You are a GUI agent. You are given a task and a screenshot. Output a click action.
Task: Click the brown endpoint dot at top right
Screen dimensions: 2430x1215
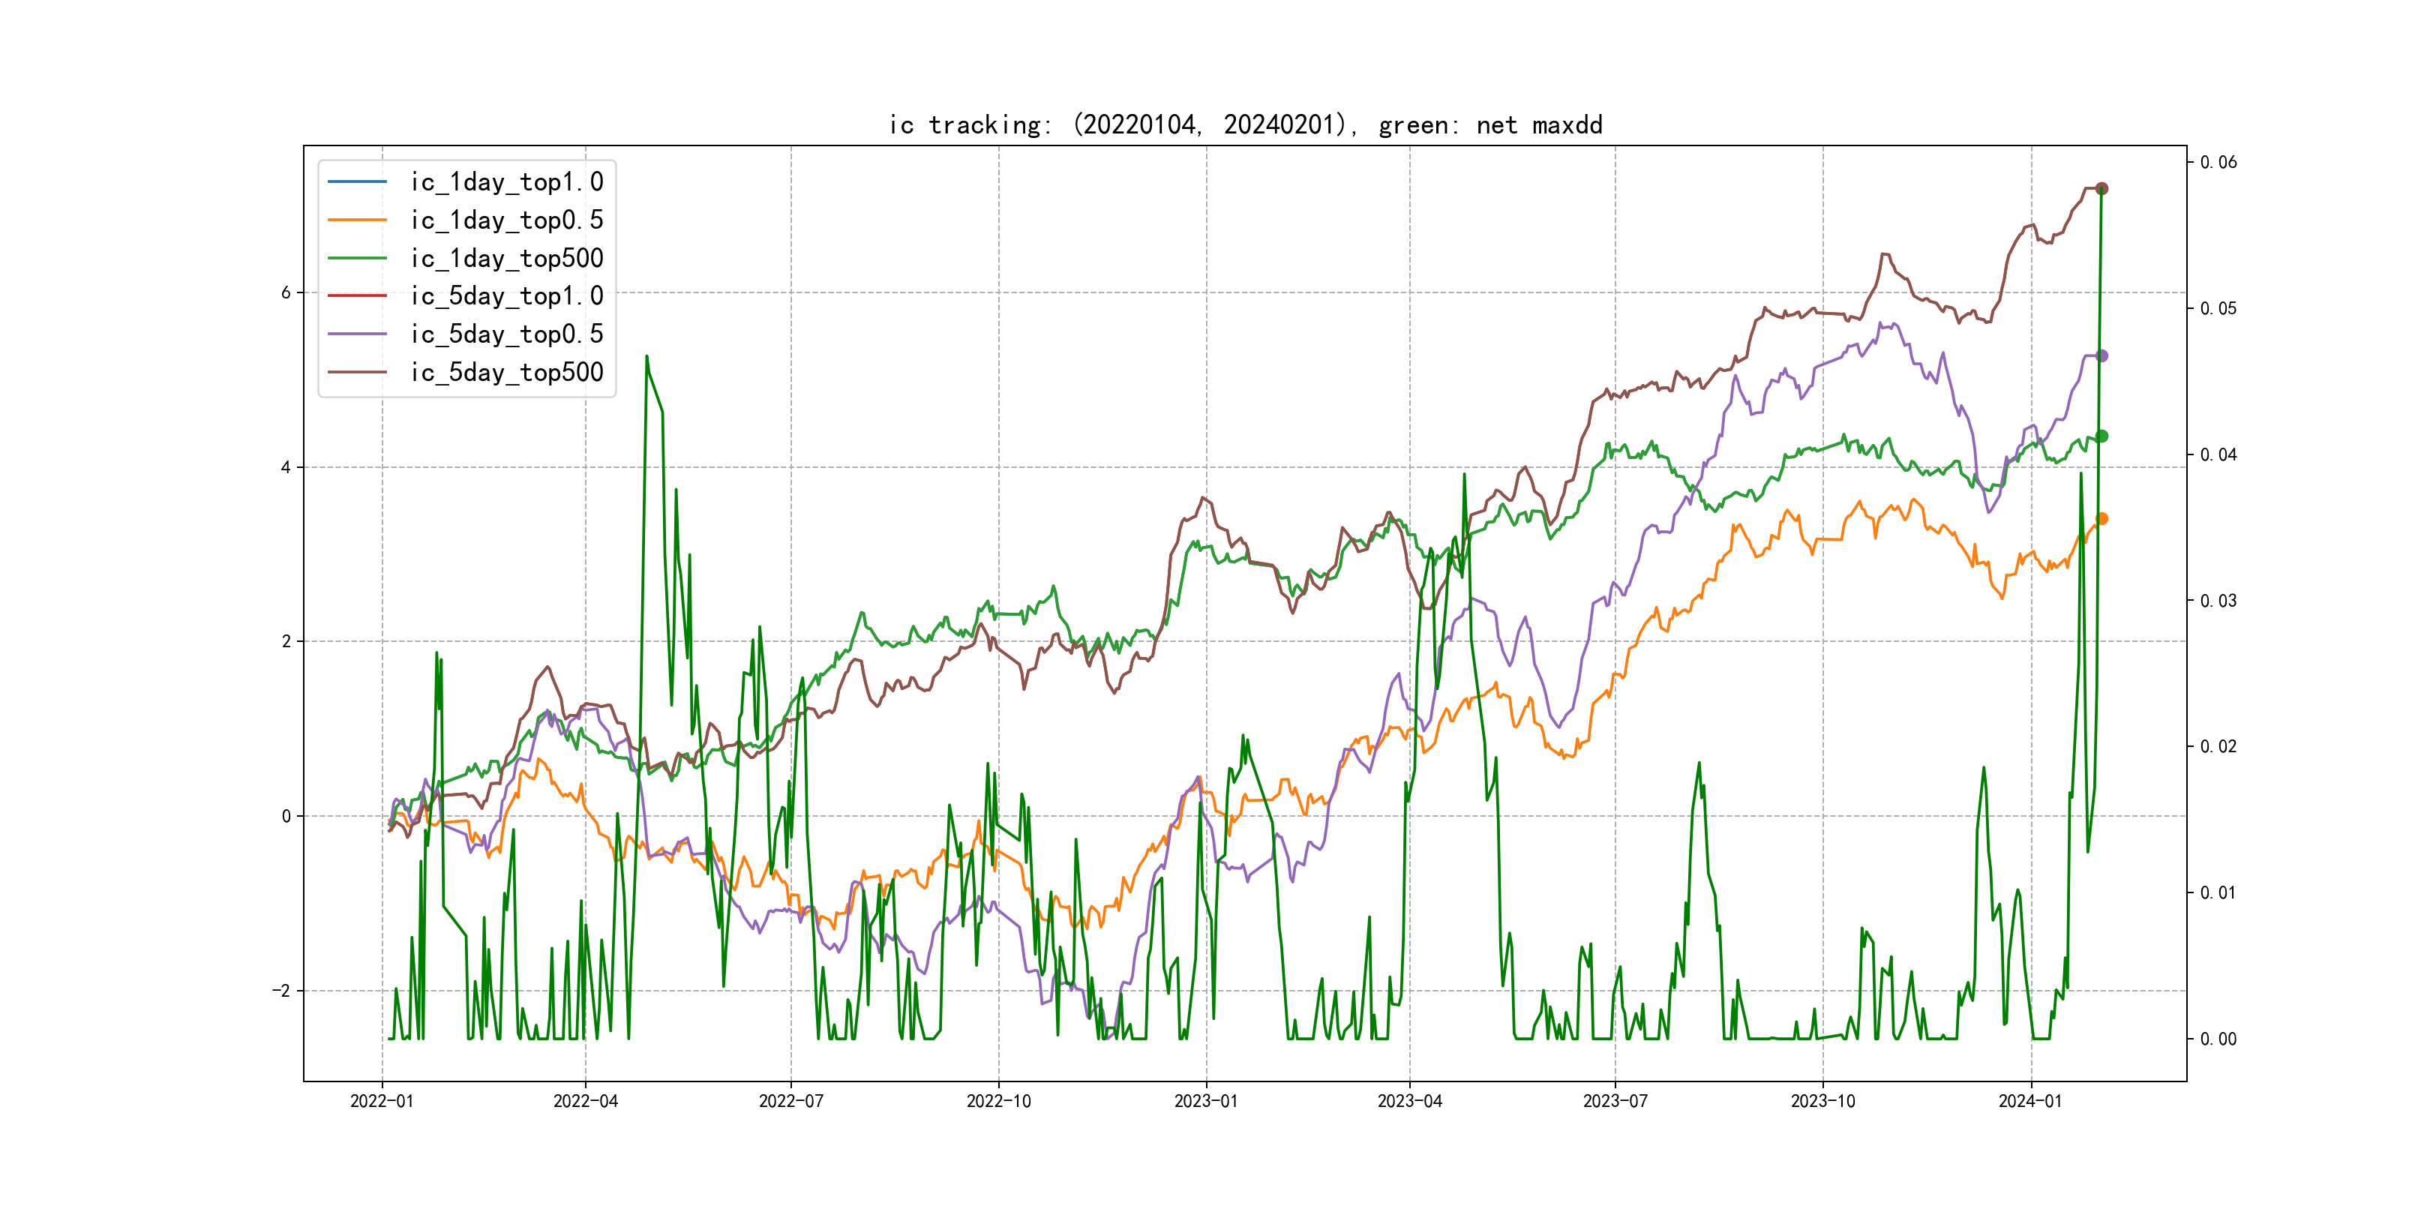point(2101,189)
